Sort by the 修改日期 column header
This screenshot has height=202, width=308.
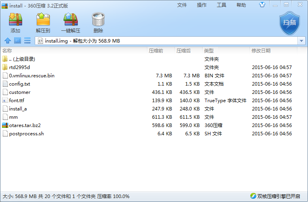[x=273, y=51]
